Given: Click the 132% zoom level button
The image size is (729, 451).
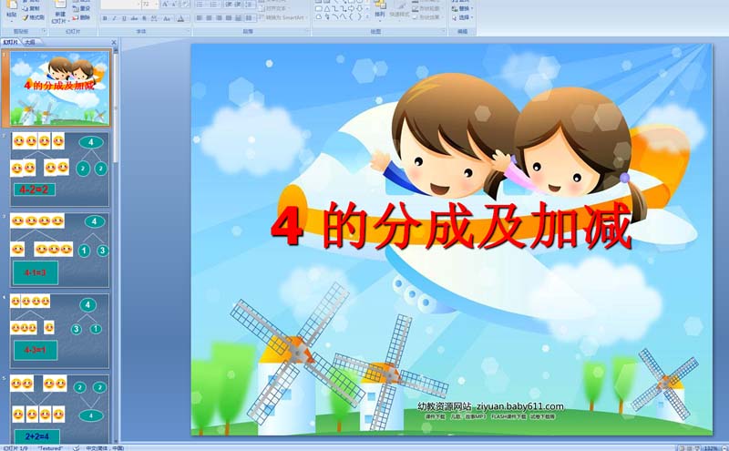Looking at the screenshot, I should [712, 447].
